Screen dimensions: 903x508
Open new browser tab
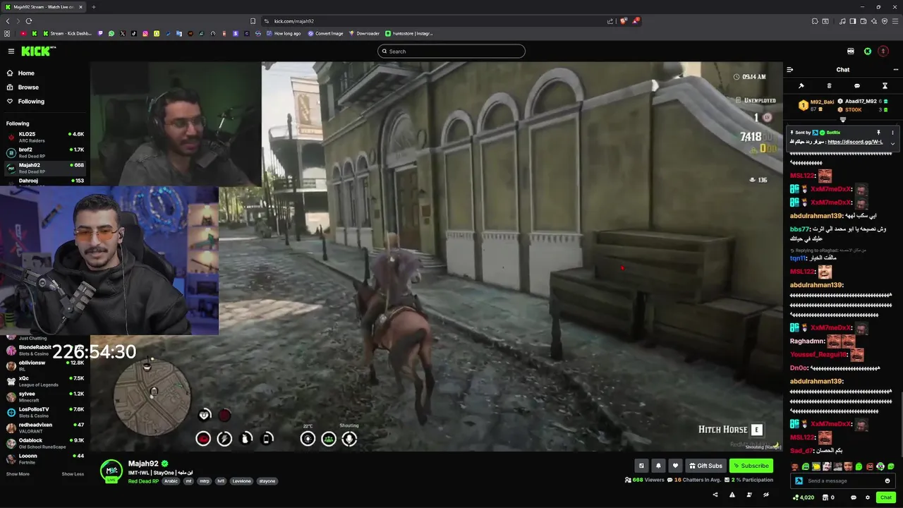tap(93, 7)
